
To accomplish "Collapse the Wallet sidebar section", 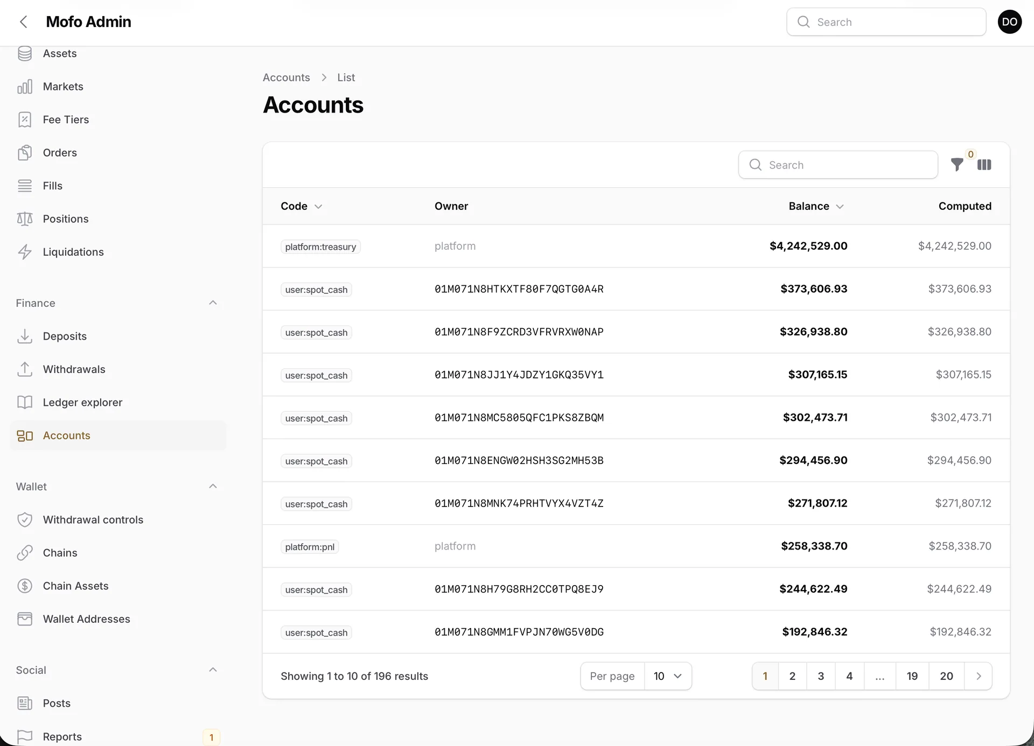I will 213,487.
